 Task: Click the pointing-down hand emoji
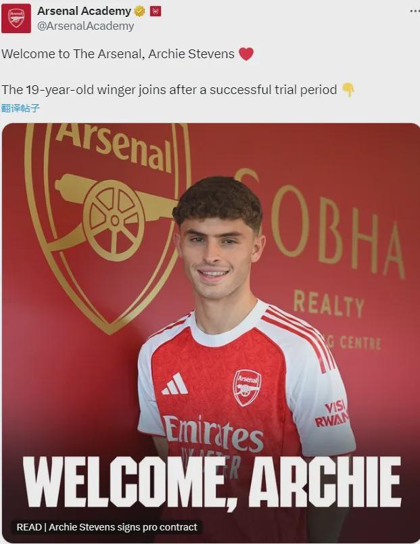point(348,90)
